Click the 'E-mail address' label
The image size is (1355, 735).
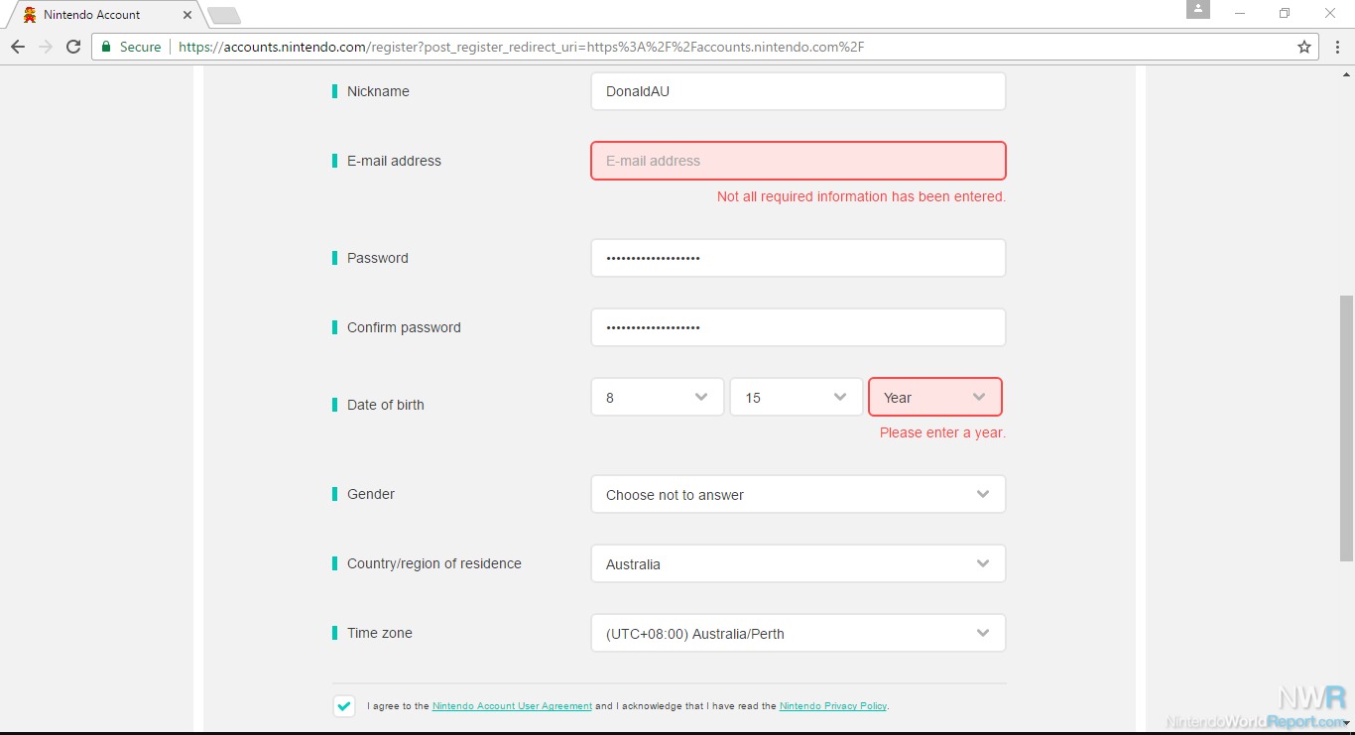pyautogui.click(x=394, y=161)
